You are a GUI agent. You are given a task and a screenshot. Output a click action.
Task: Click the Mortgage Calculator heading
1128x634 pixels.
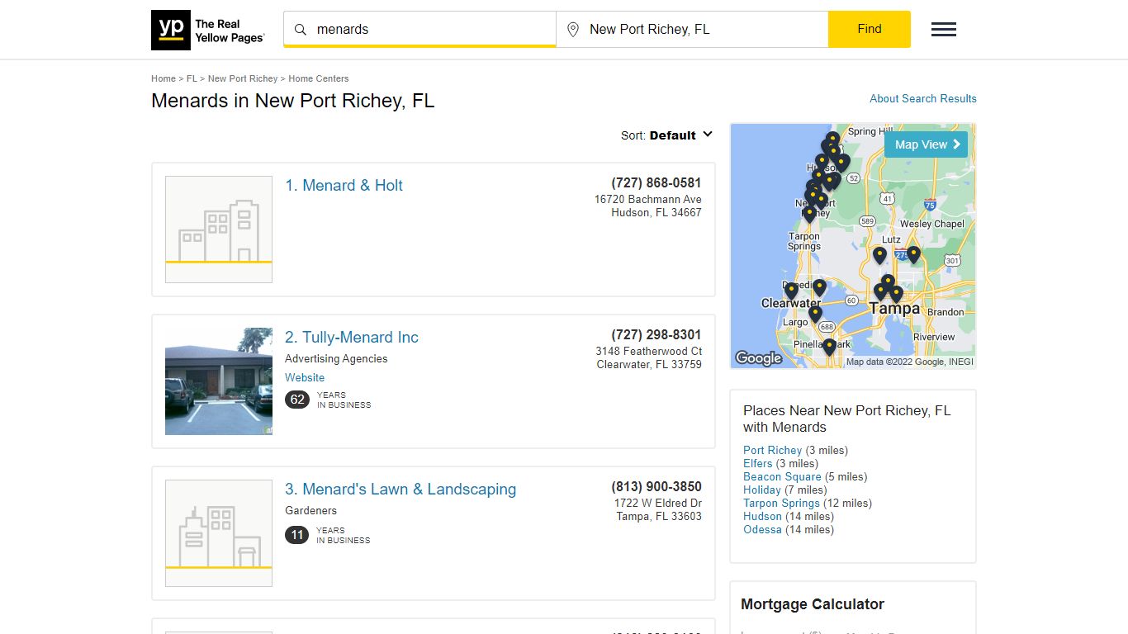point(813,604)
